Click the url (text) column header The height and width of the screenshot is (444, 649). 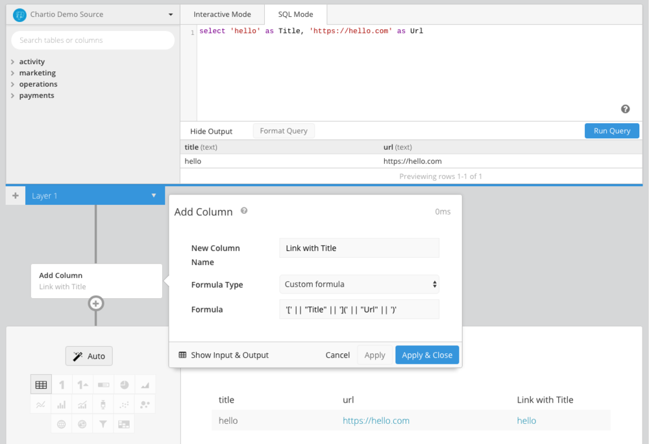[x=397, y=147]
